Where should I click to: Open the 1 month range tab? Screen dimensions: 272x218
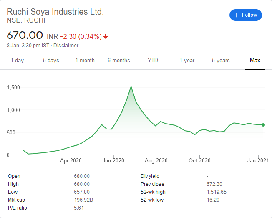pyautogui.click(x=85, y=61)
